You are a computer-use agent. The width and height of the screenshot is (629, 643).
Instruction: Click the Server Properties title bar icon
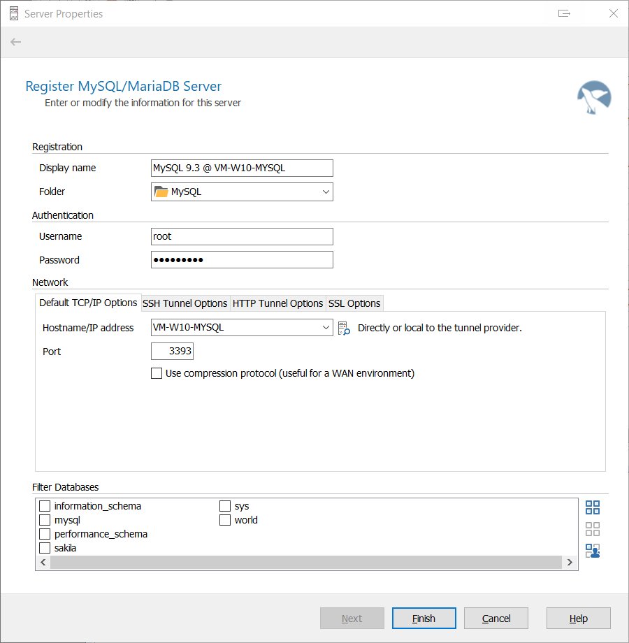point(13,13)
